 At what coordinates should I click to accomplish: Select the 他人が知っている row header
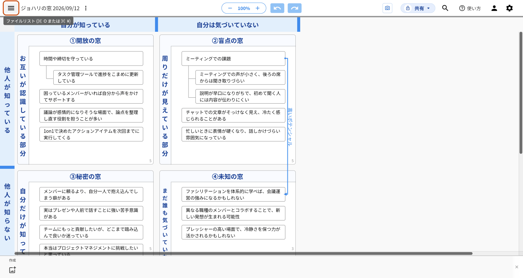point(7,100)
